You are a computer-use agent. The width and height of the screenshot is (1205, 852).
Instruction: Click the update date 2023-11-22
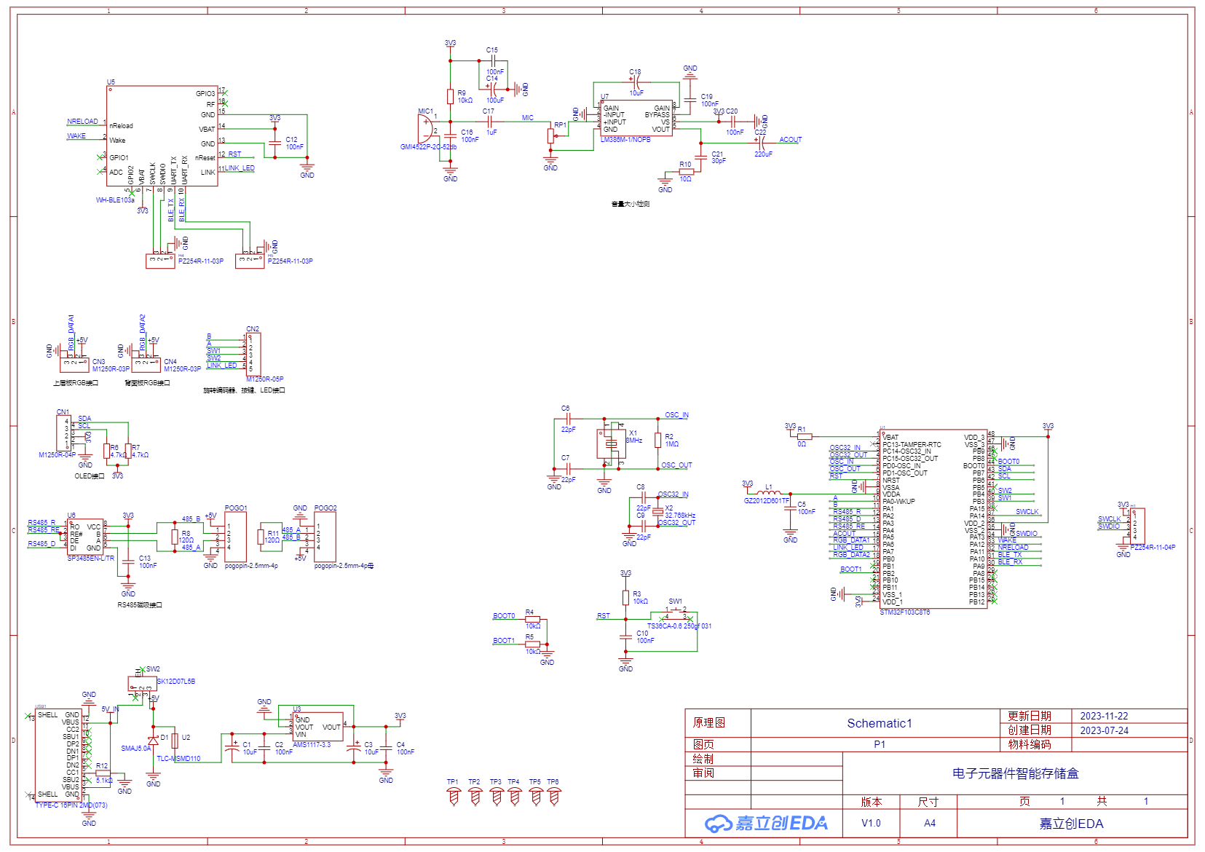[x=1104, y=716]
